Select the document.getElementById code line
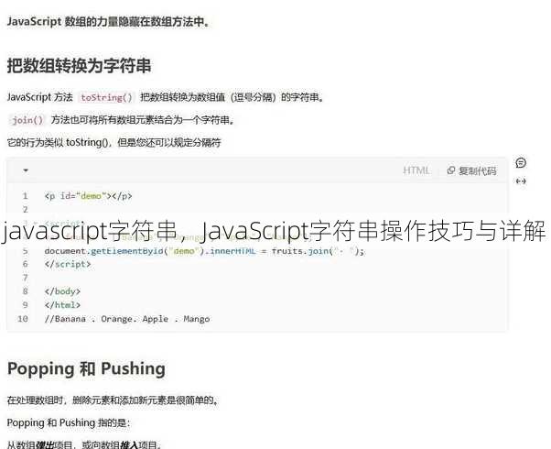The height and width of the screenshot is (449, 551). [x=205, y=251]
